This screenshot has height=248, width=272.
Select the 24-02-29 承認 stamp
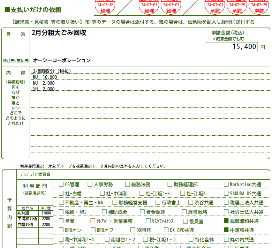[x=237, y=7]
